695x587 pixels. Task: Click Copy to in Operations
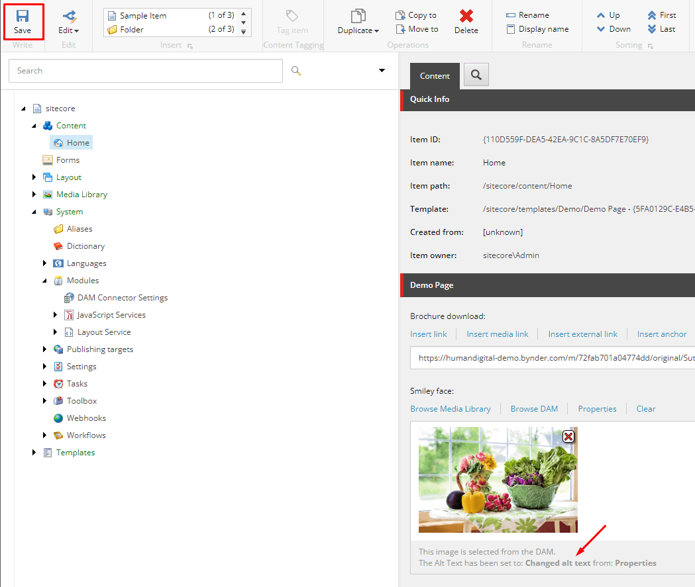tap(416, 15)
